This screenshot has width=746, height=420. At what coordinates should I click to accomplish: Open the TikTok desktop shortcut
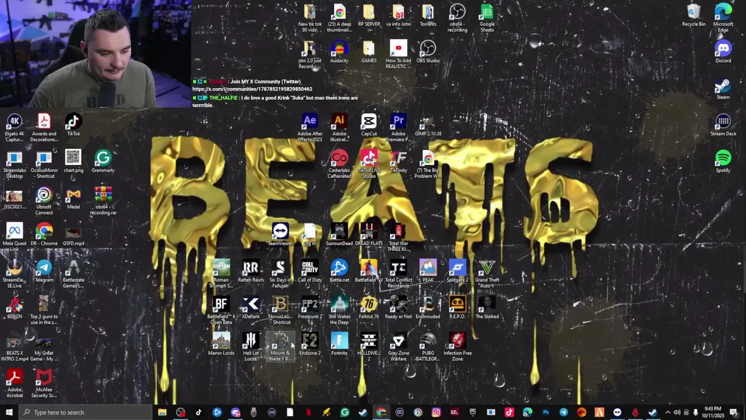[73, 125]
